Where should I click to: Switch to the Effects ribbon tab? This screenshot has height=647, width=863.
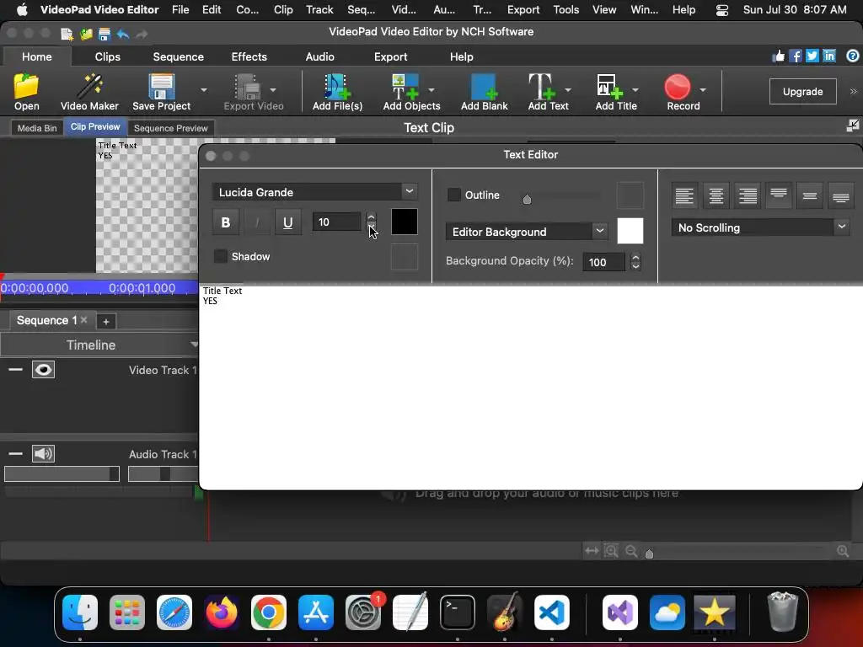[x=249, y=56]
